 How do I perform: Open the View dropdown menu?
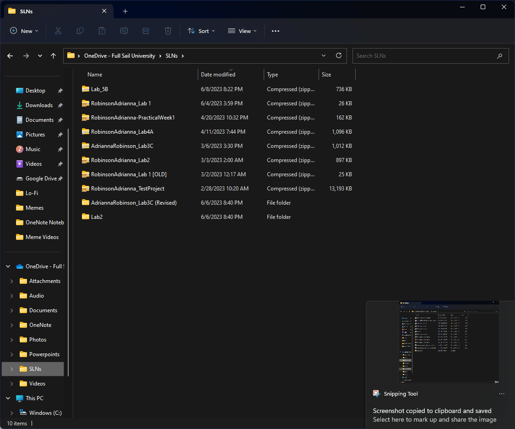point(242,31)
